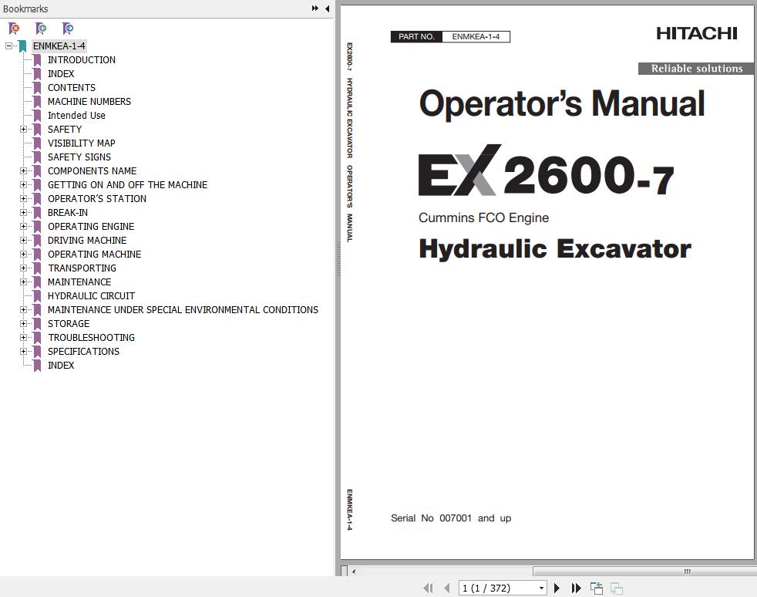The image size is (757, 597).
Task: Expand the COMPONENTS NAME bookmark
Action: (x=23, y=170)
